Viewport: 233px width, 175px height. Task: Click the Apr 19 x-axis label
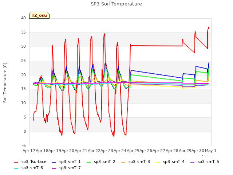[x=55, y=151]
